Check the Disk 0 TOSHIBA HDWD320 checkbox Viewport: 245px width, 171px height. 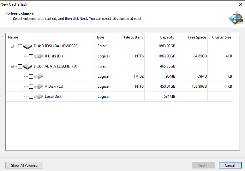(20, 46)
